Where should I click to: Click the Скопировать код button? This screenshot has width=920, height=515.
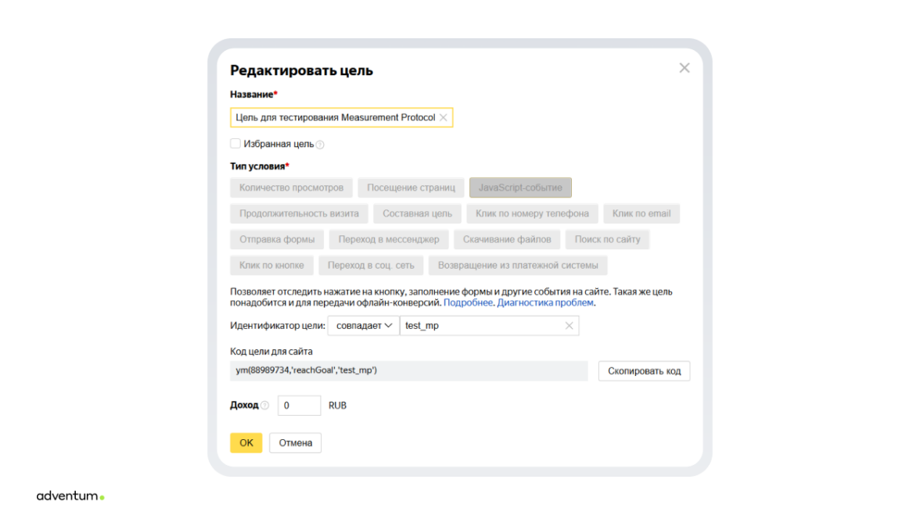click(644, 370)
